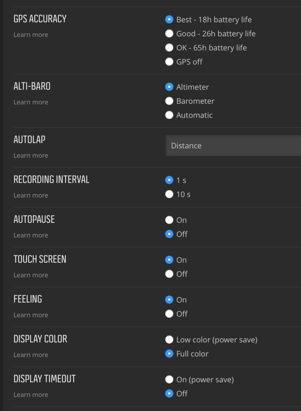Enable Autopause with the On option
Image resolution: width=301 pixels, height=411 pixels.
click(x=169, y=220)
